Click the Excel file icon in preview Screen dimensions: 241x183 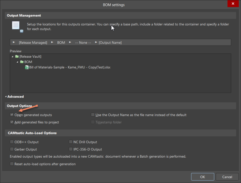point(27,67)
